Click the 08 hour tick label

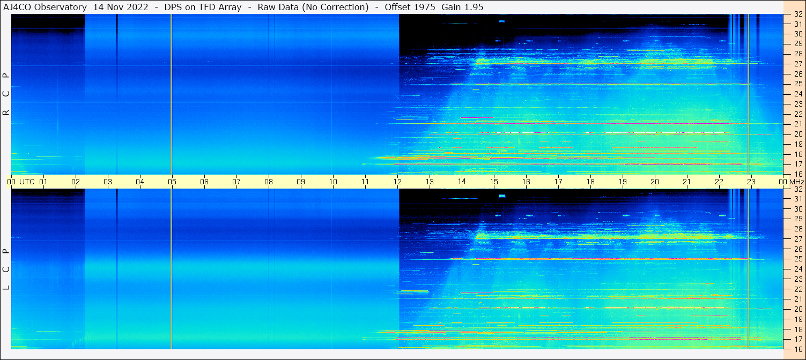[x=269, y=182]
